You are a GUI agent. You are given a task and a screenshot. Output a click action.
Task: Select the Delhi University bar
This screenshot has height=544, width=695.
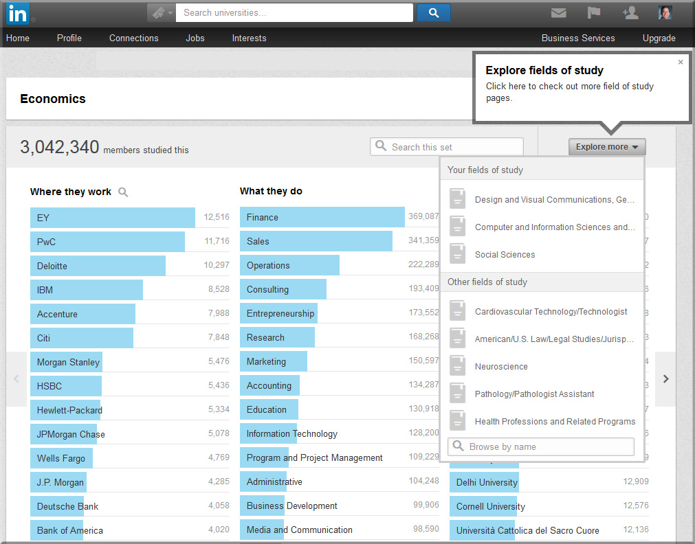click(484, 482)
